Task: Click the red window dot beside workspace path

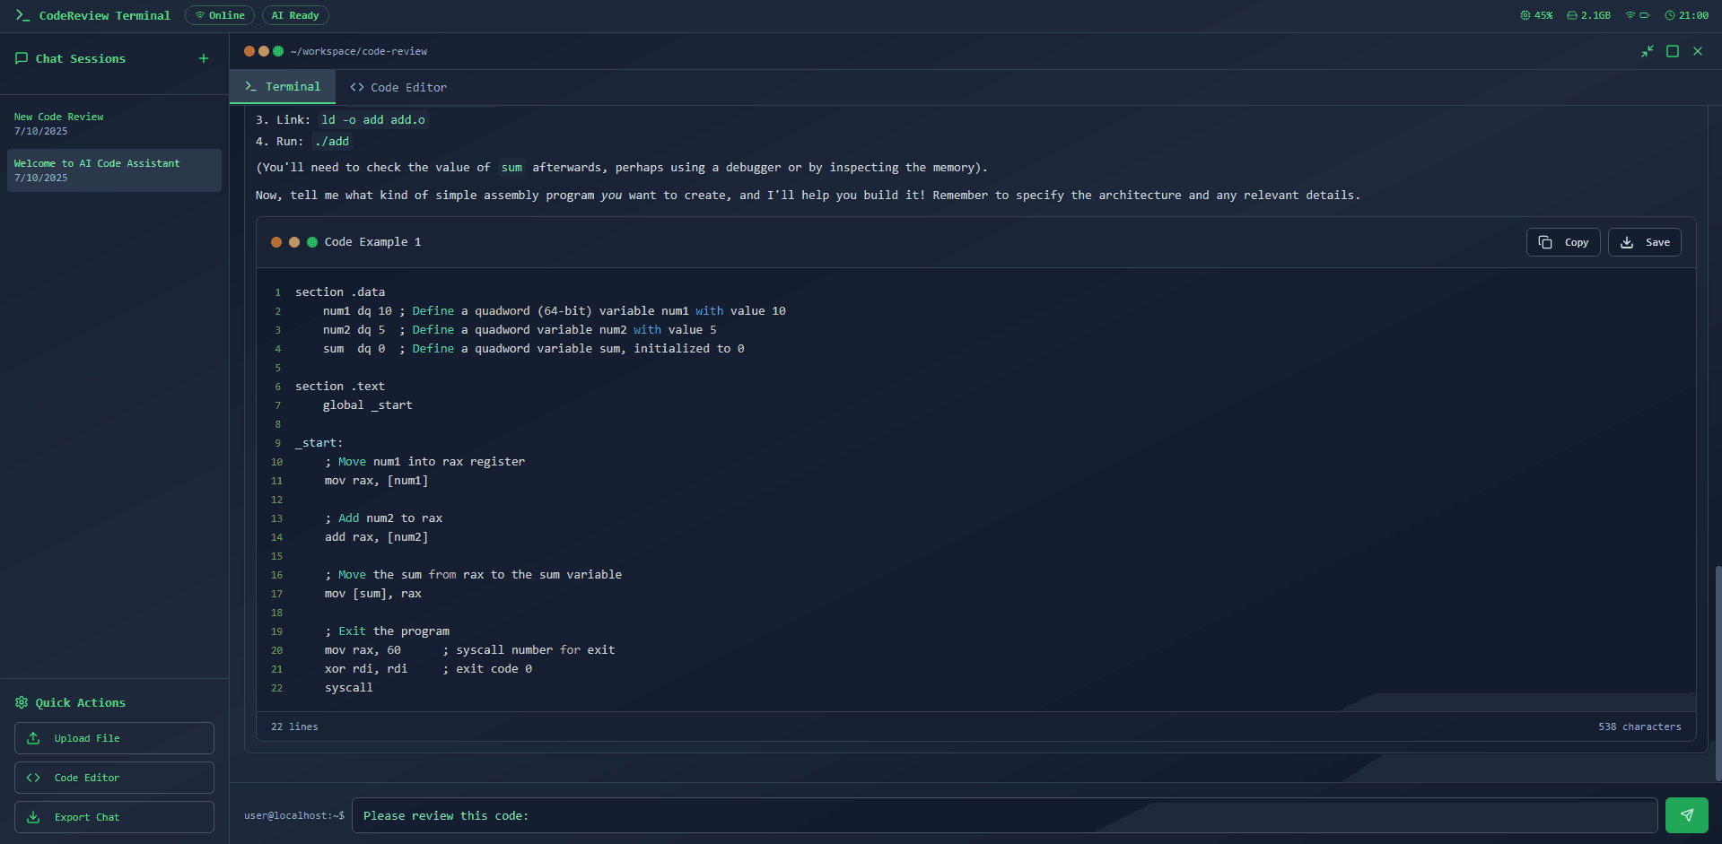Action: (x=249, y=51)
